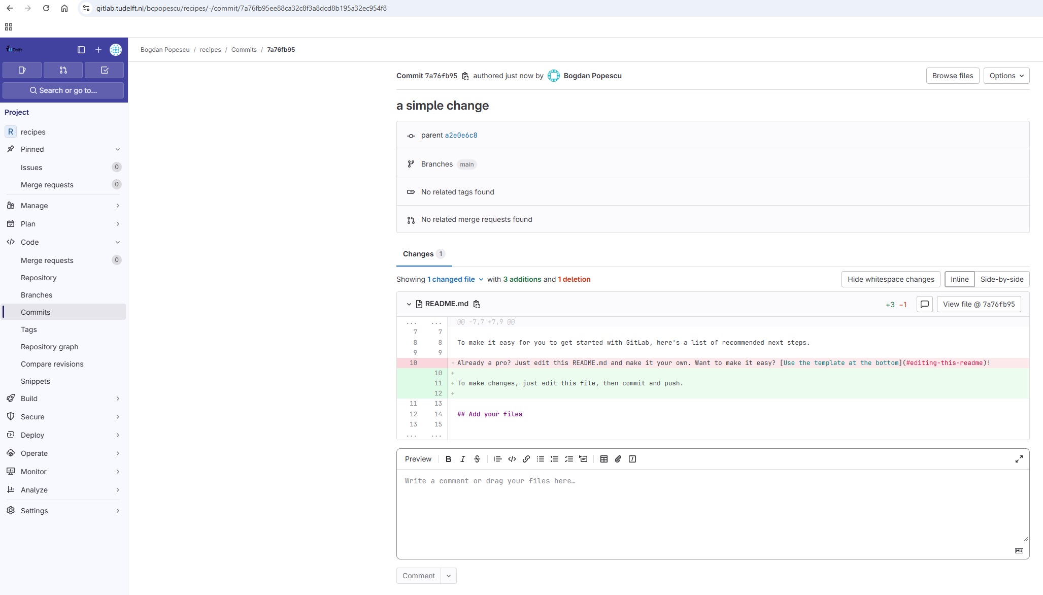This screenshot has width=1043, height=595.
Task: Toggle the Inline diff view
Action: (x=959, y=279)
